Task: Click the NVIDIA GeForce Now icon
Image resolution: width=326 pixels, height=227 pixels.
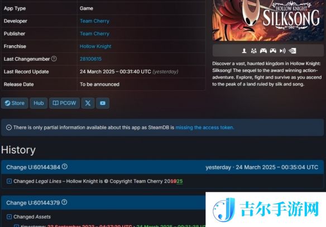Action: coord(293,51)
